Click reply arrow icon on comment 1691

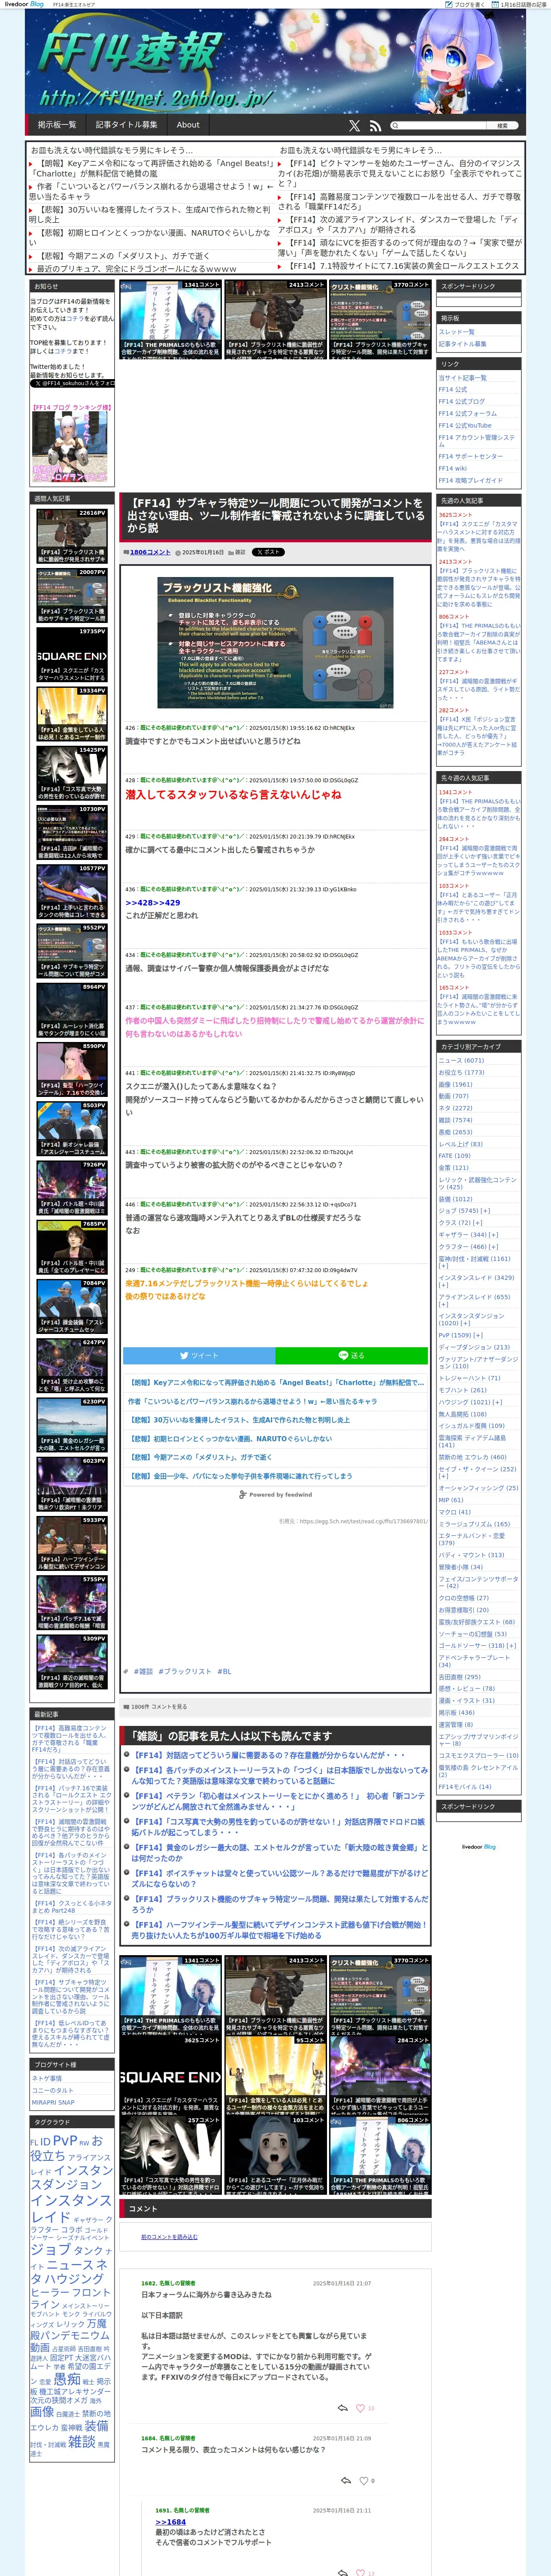pyautogui.click(x=343, y=2572)
